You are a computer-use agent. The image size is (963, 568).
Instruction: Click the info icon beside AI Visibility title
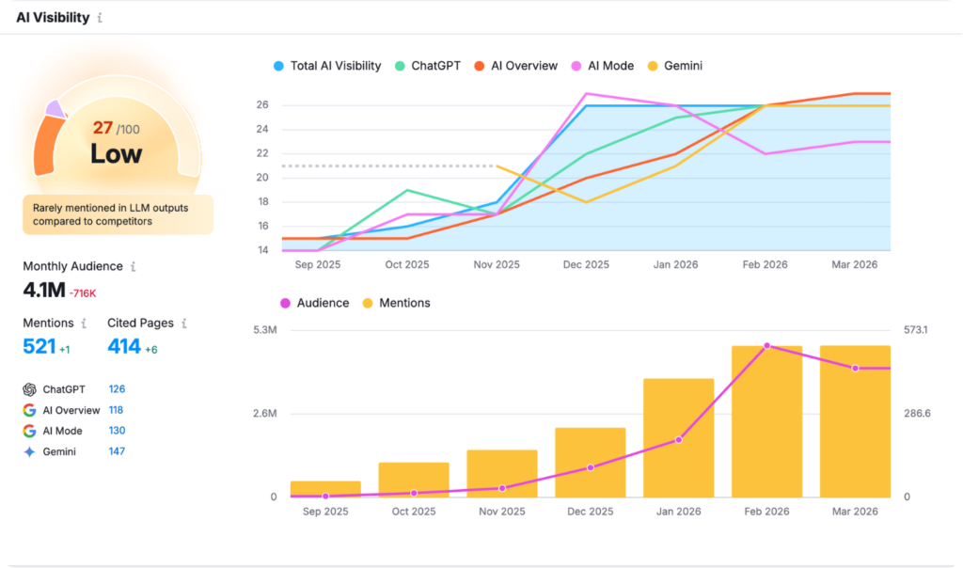tap(100, 18)
